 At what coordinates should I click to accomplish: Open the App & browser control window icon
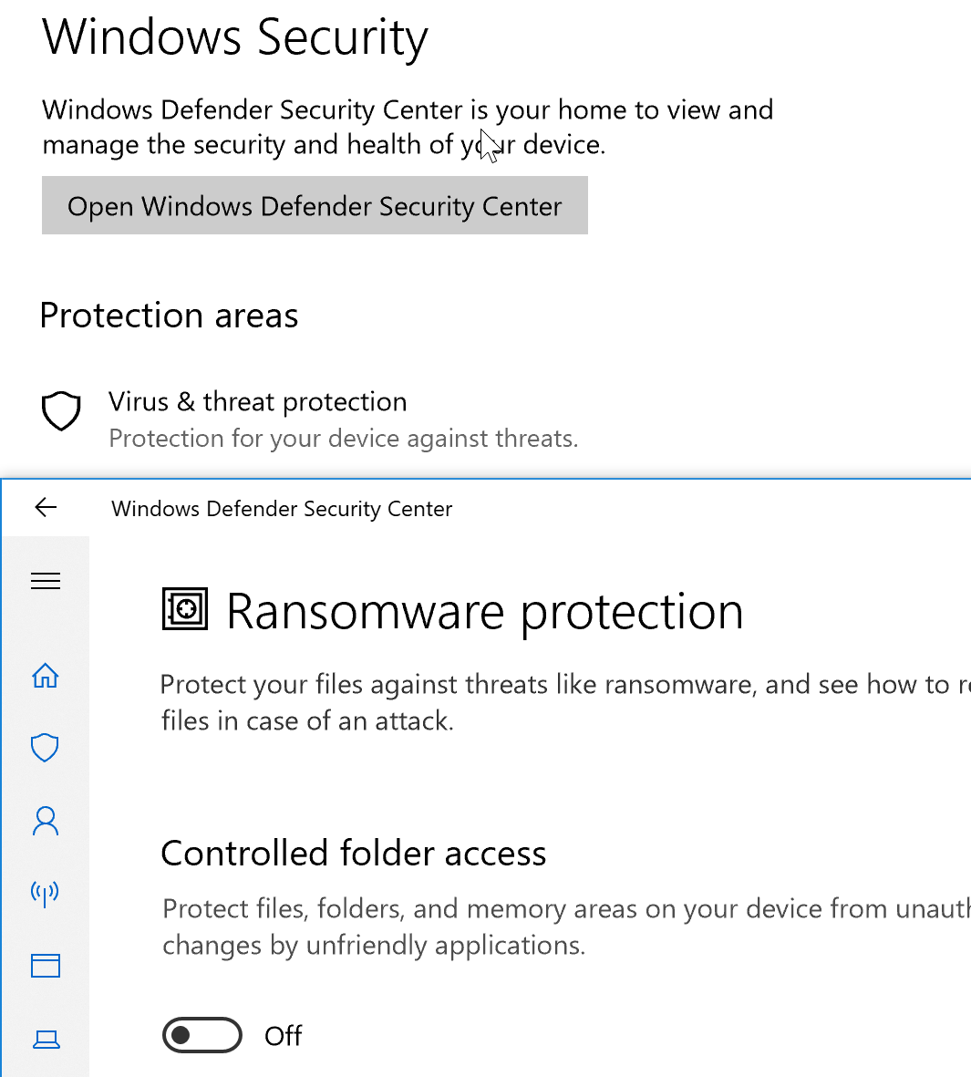pyautogui.click(x=46, y=965)
